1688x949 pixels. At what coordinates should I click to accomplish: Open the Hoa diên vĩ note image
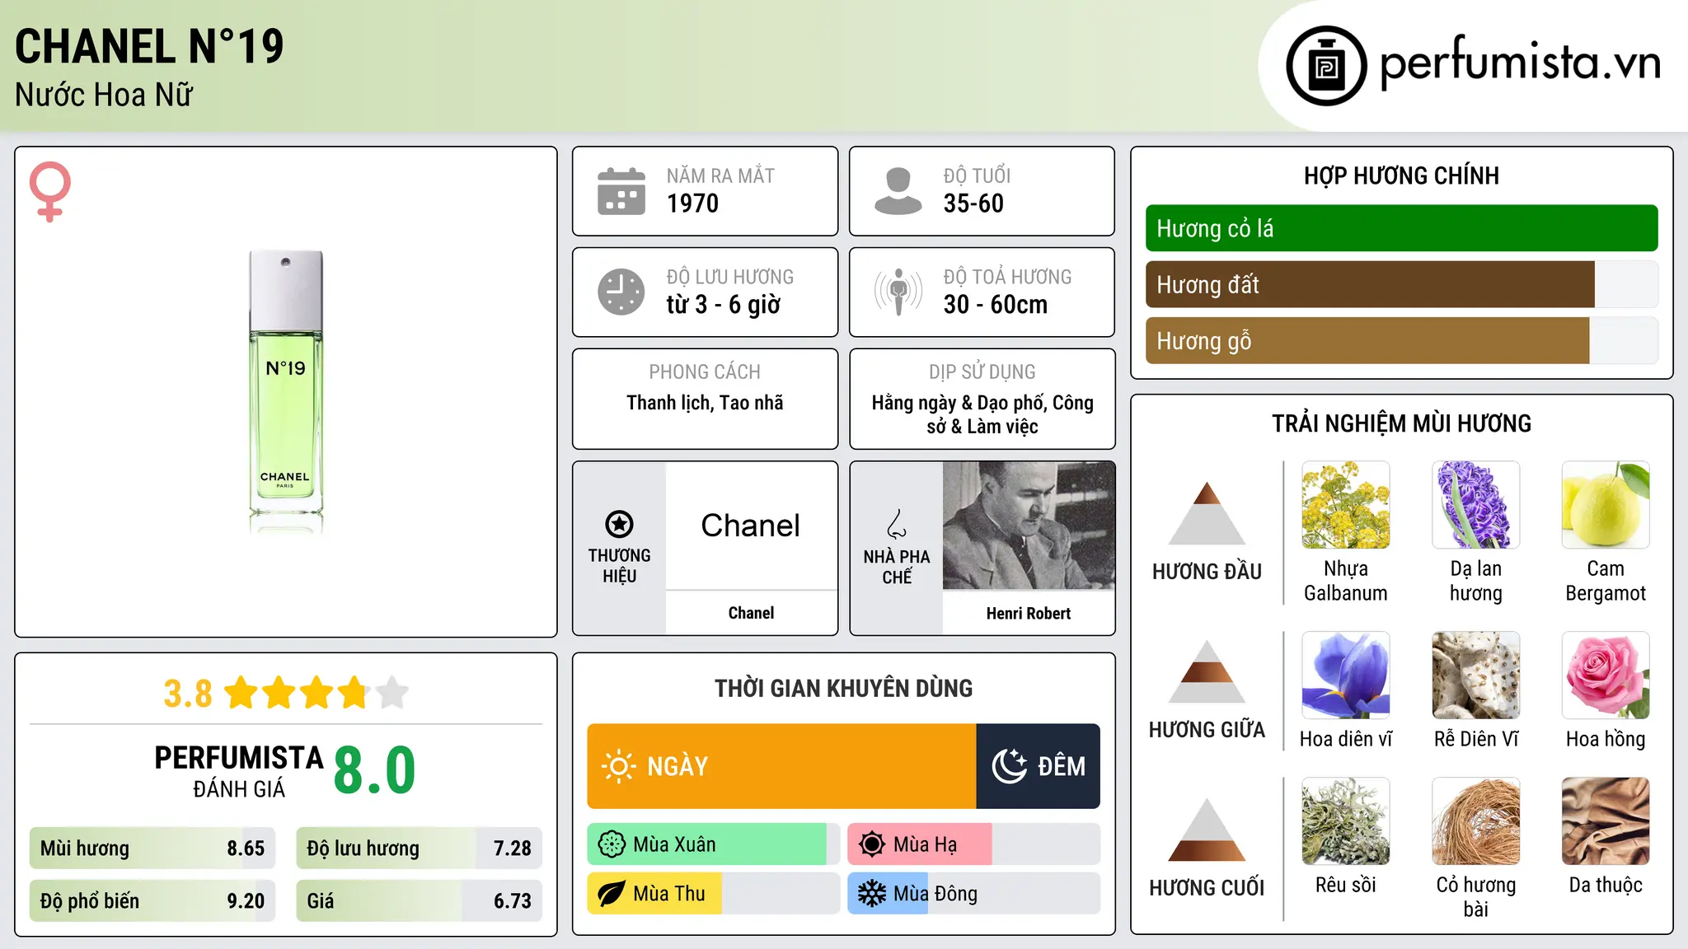pos(1346,676)
